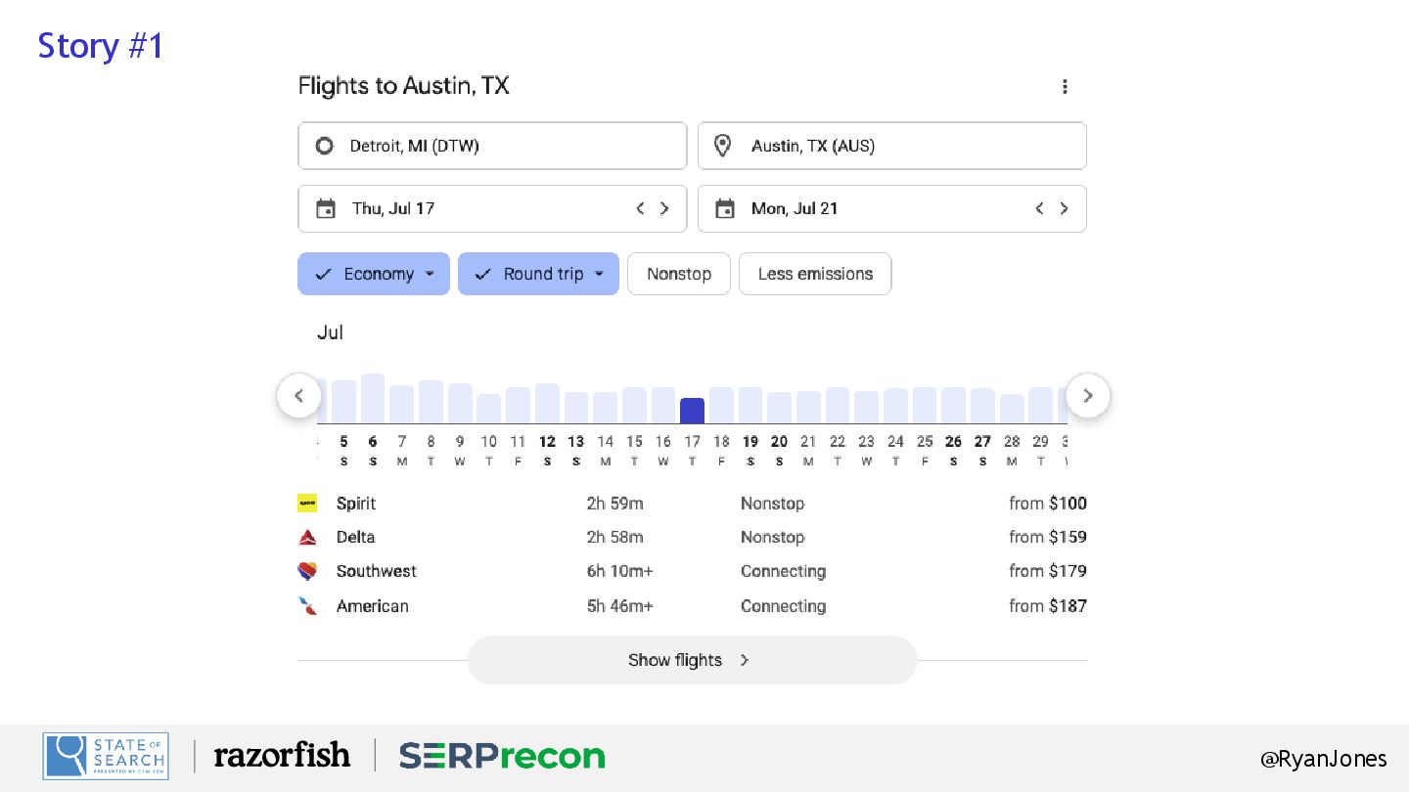Toggle the Nonstop filter chip
1409x792 pixels.
click(x=678, y=274)
